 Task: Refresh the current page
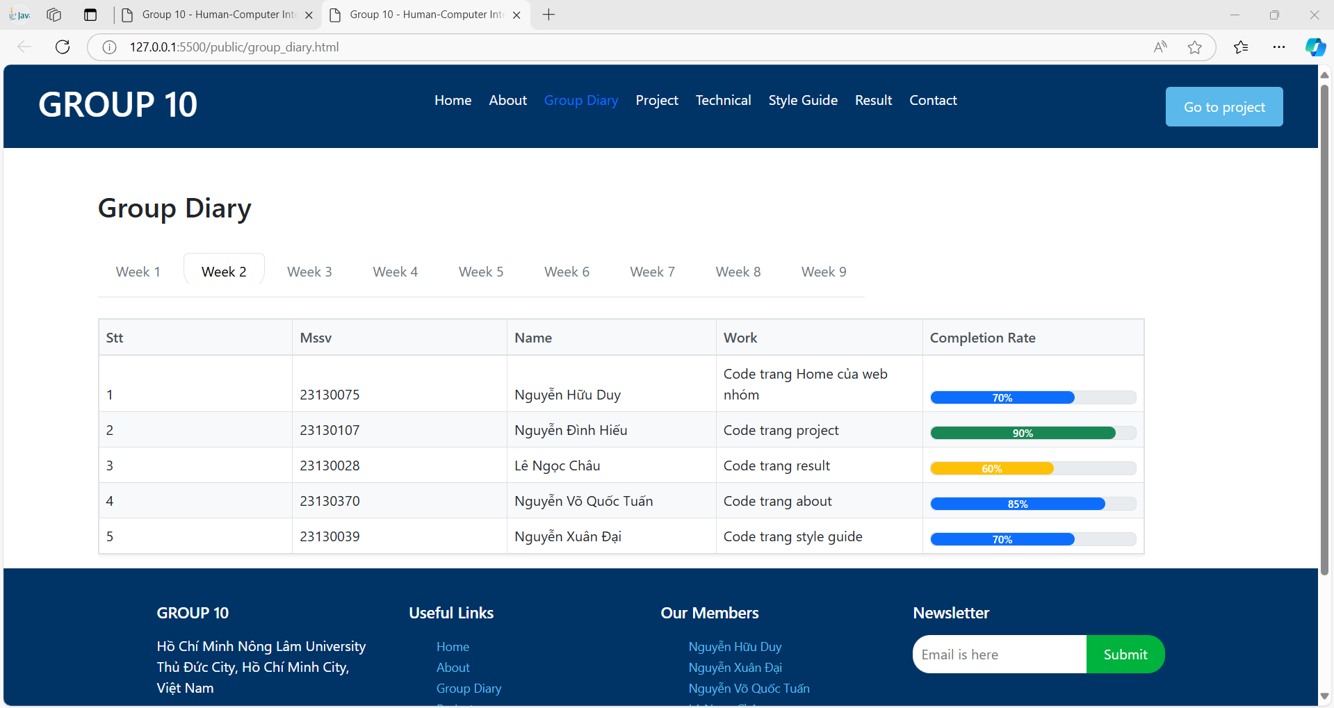click(x=63, y=47)
